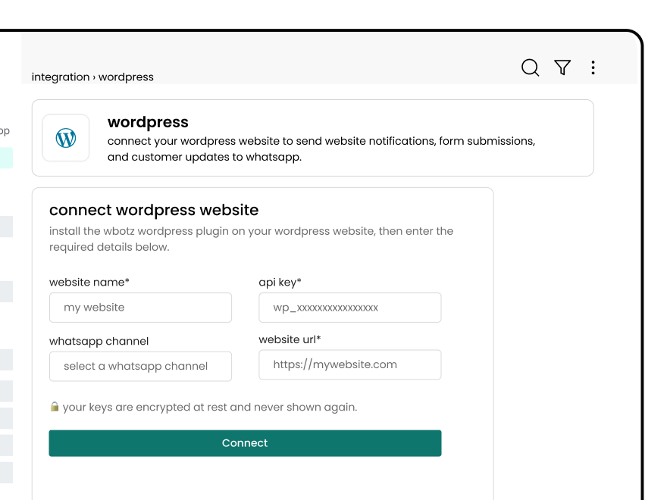667x500 pixels.
Task: Go back to integration breadcrumb
Action: tap(61, 77)
